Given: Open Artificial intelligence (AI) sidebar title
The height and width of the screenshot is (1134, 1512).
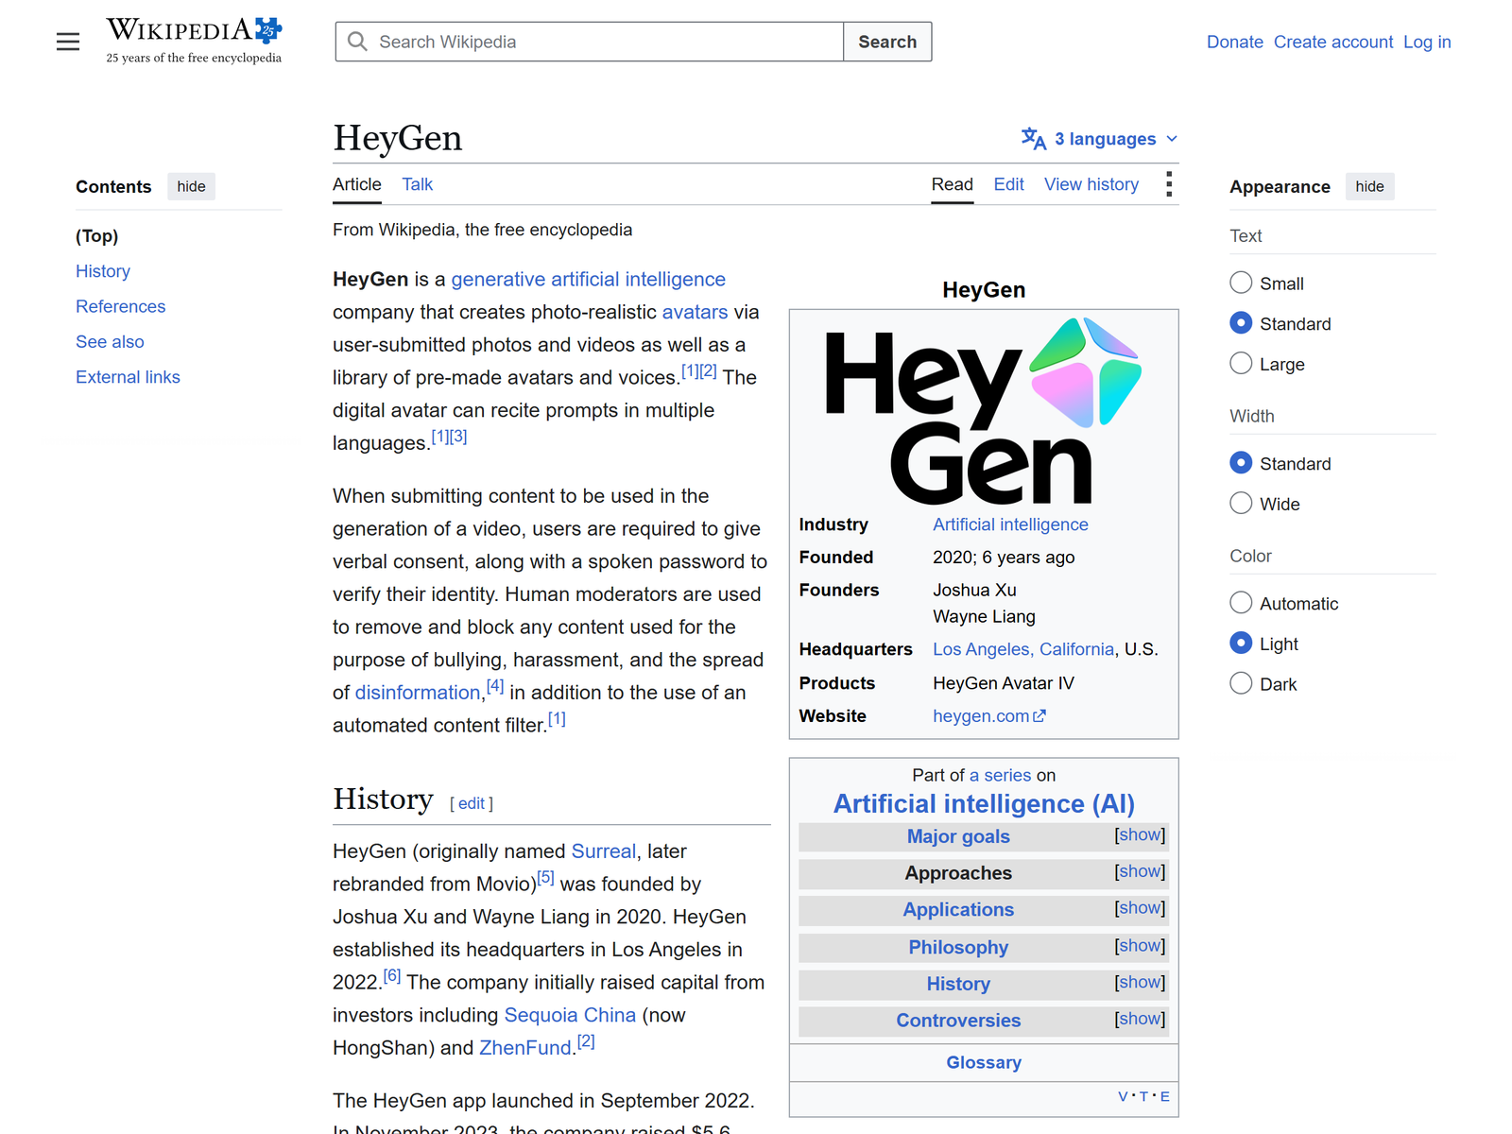Looking at the screenshot, I should [x=984, y=804].
